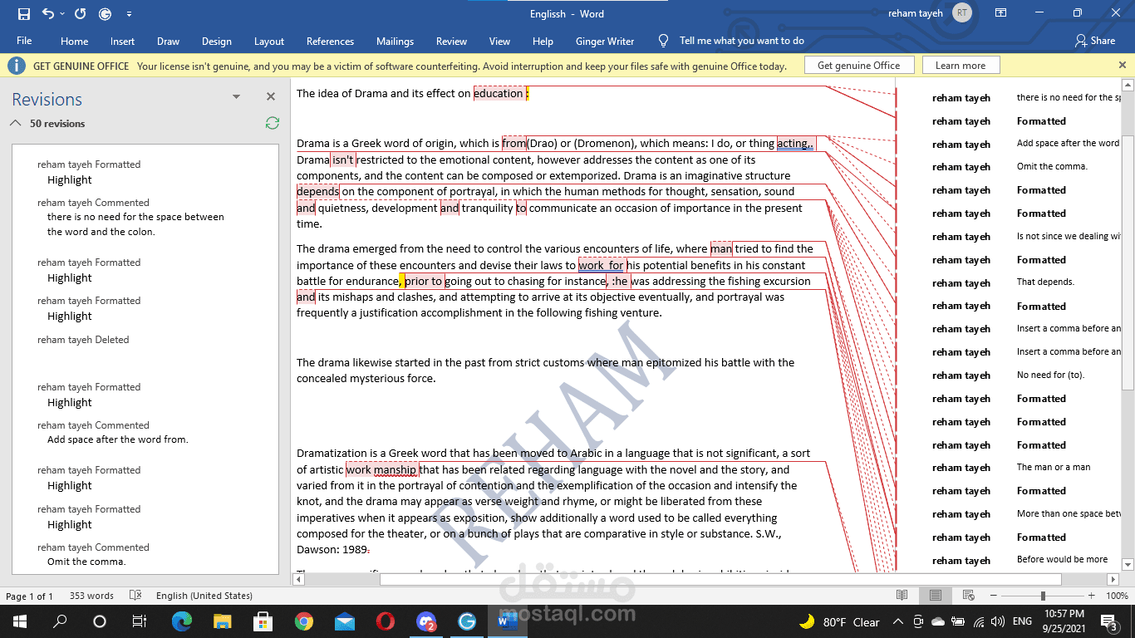Launch Google Chrome from the taskbar
The width and height of the screenshot is (1135, 638).
coord(304,621)
